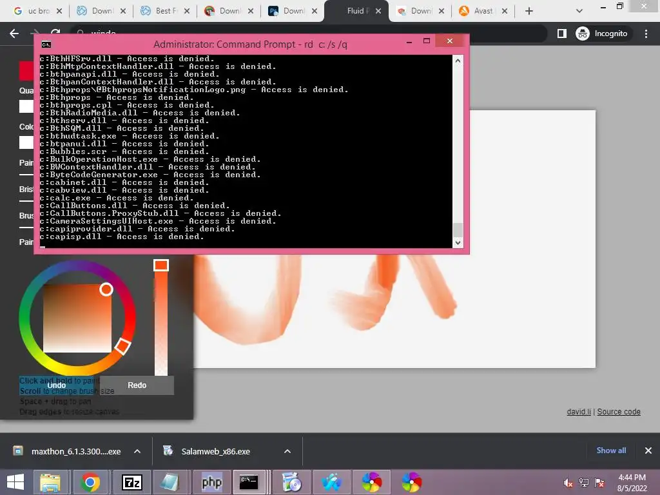660x495 pixels.
Task: Click the red swatch in the paint panel
Action: coord(26,70)
